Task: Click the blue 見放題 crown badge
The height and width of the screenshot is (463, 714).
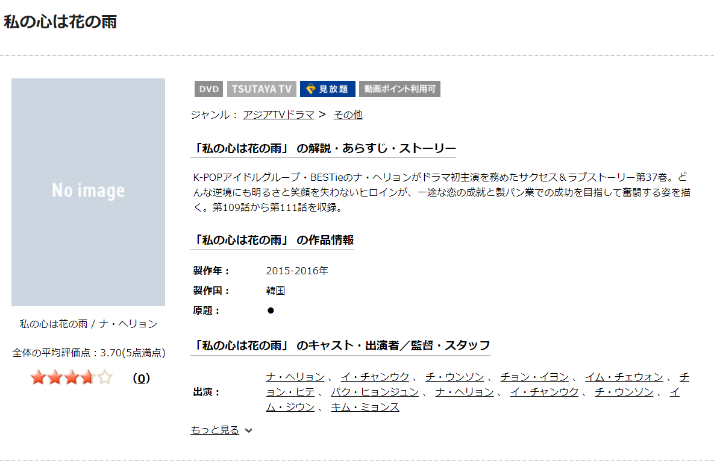Action: pos(327,89)
